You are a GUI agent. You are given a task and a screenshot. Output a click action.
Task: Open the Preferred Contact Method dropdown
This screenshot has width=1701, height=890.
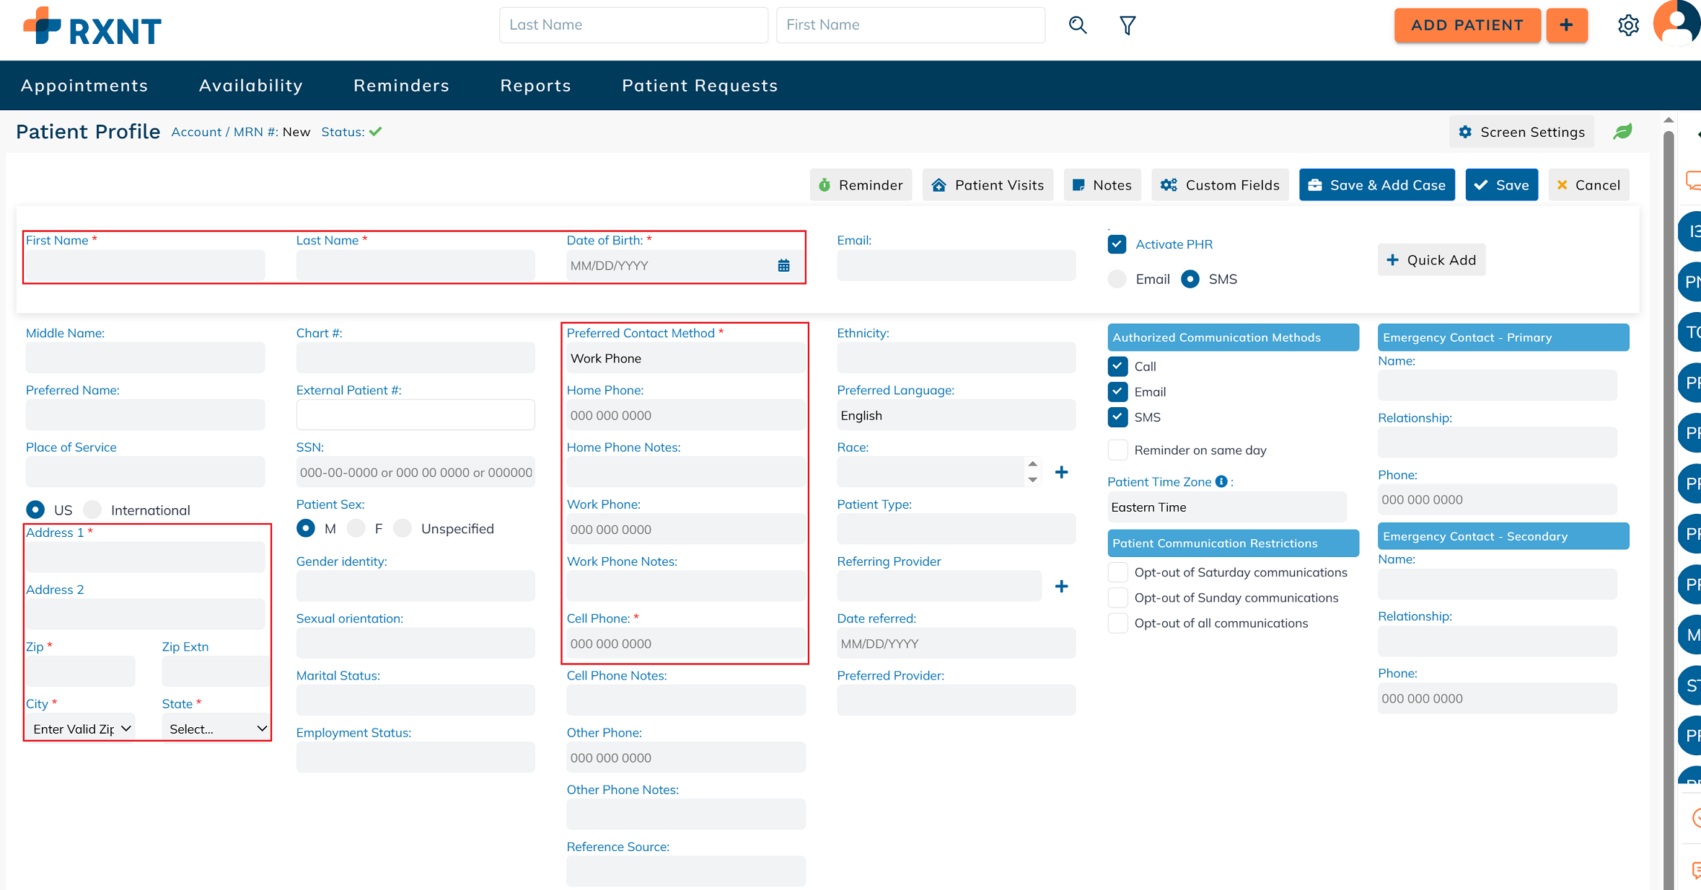685,358
